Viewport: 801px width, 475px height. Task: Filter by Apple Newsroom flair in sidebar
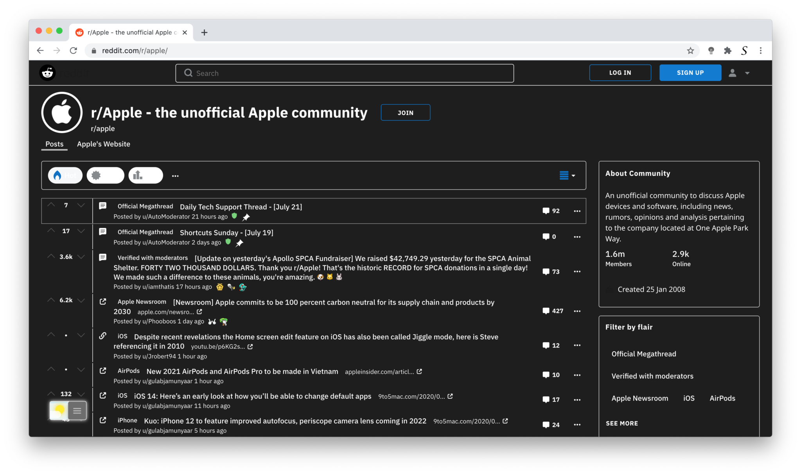tap(640, 398)
